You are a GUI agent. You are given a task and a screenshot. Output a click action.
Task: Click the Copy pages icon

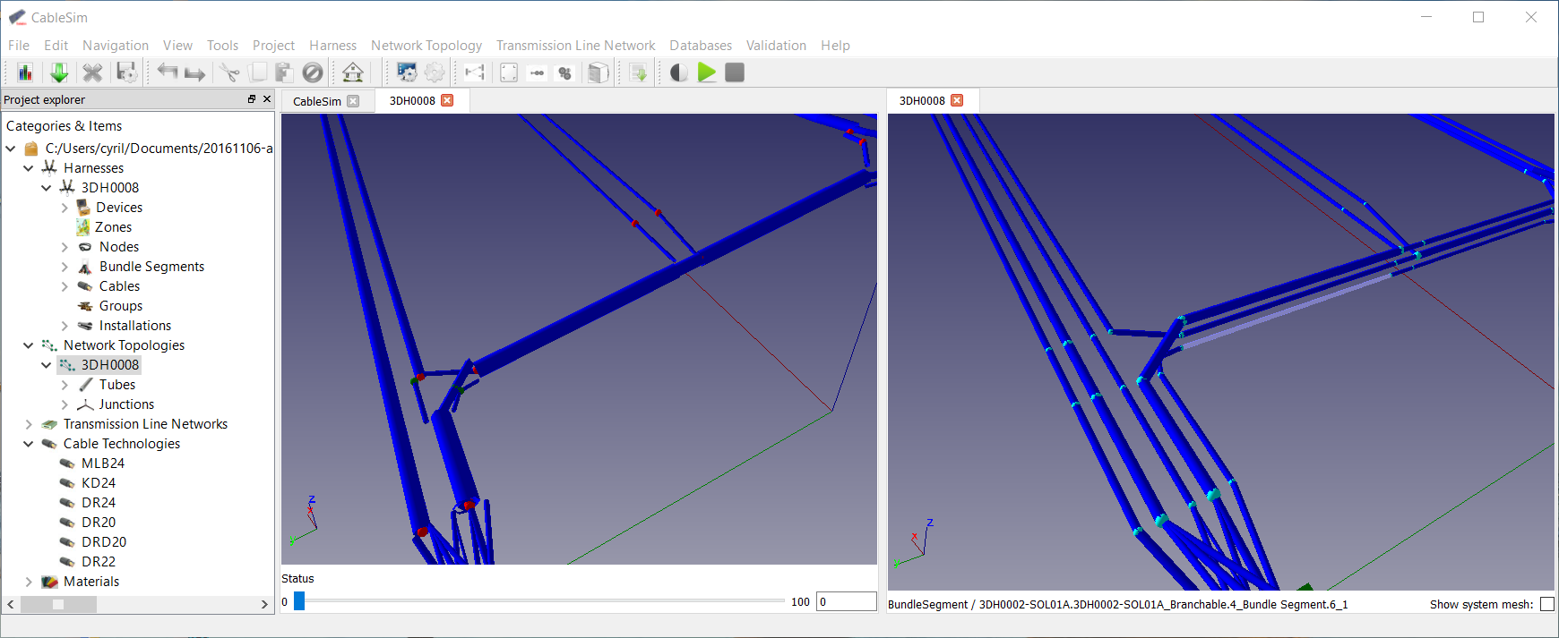point(257,72)
